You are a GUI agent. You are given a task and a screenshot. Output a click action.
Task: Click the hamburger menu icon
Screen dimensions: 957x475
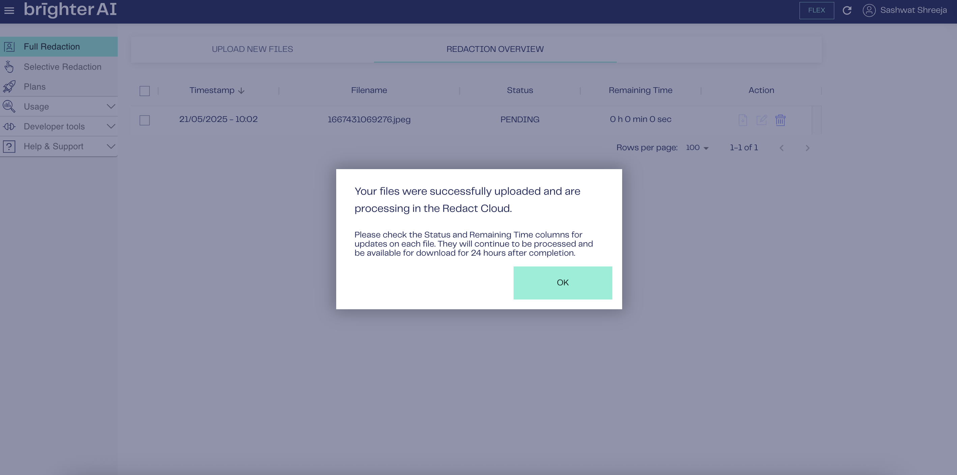(x=9, y=10)
